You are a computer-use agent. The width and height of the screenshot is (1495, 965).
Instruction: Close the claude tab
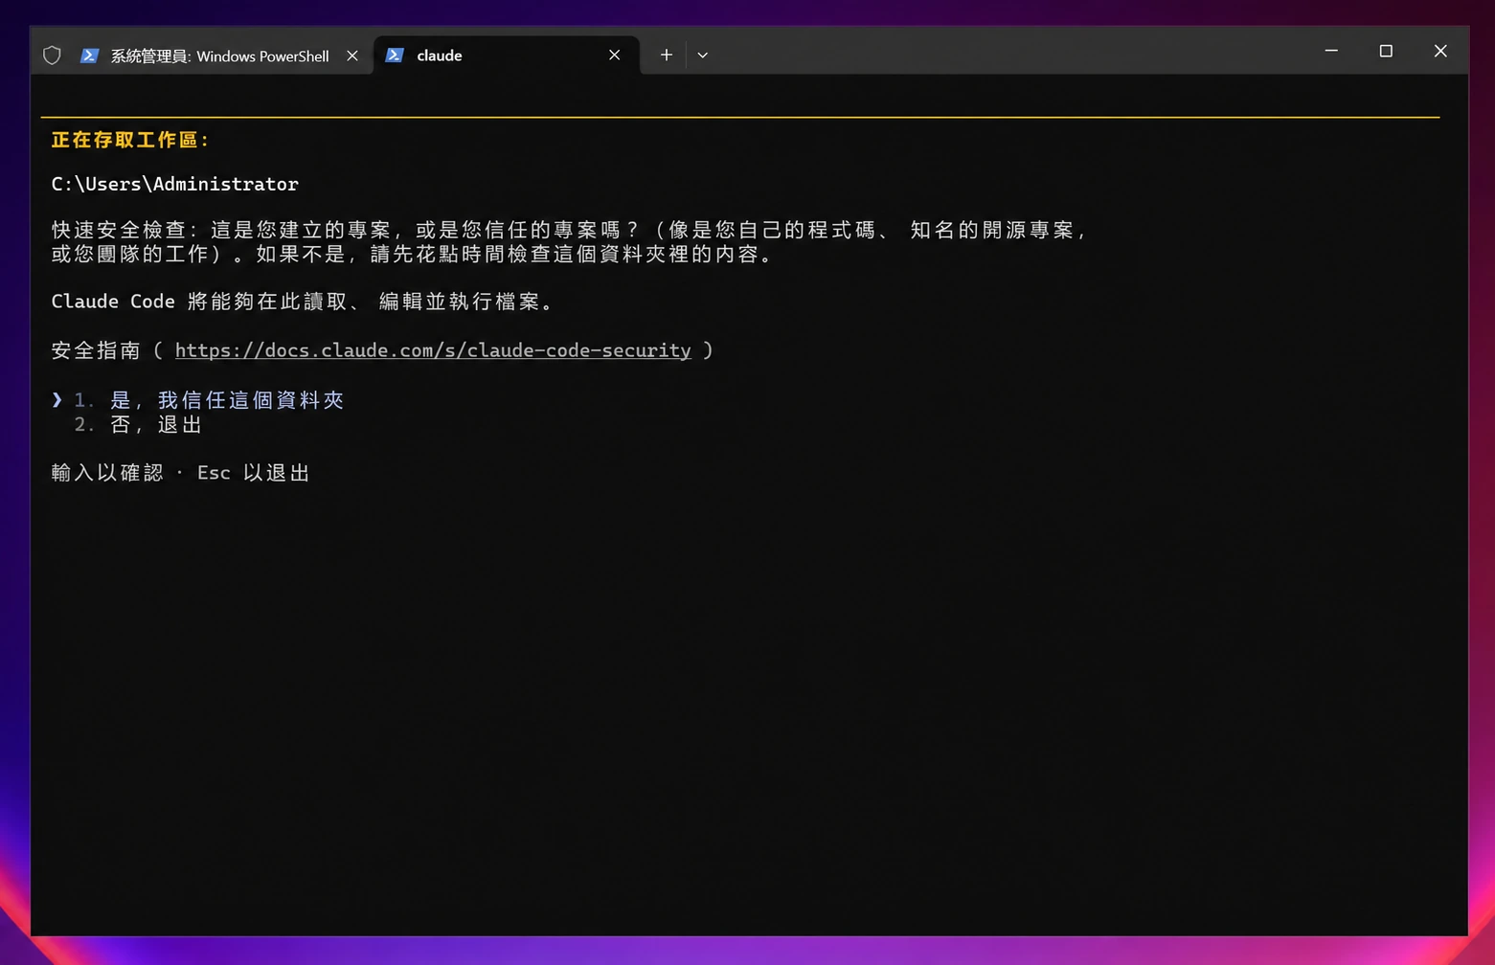tap(615, 56)
